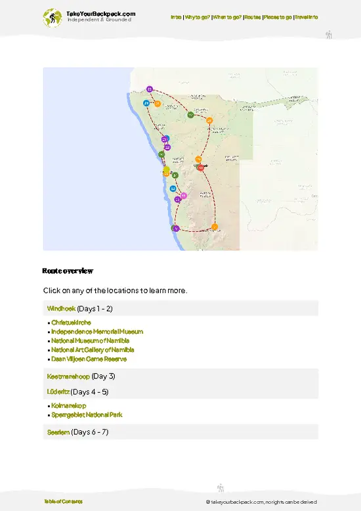Screen dimensions: 361x511
Task: Select the orange Keetmanshoop marker in the southeast
Action: click(x=215, y=227)
